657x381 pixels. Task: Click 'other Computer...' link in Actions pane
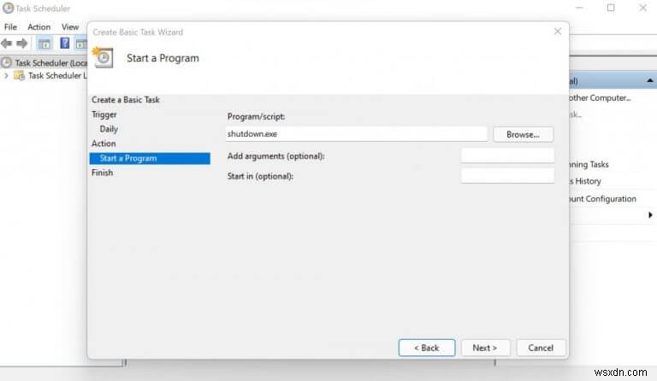[600, 98]
